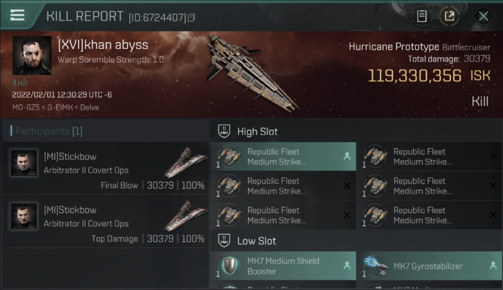Open the hamburger menu in the header

(x=17, y=15)
